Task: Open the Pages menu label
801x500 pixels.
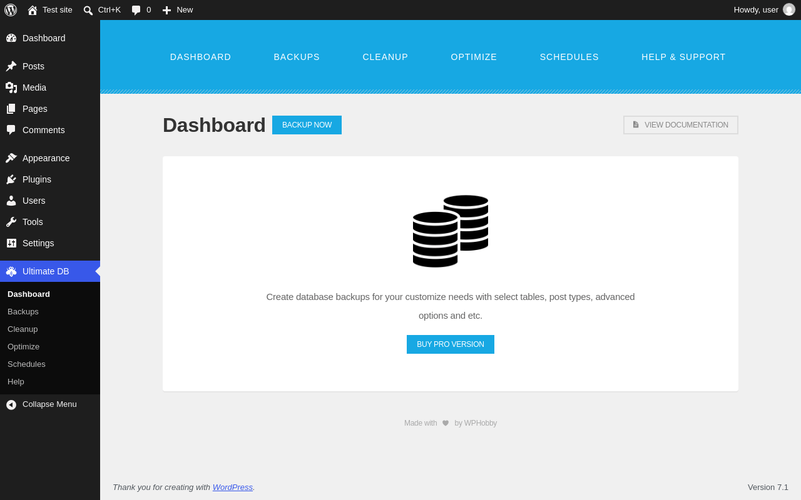Action: click(35, 109)
